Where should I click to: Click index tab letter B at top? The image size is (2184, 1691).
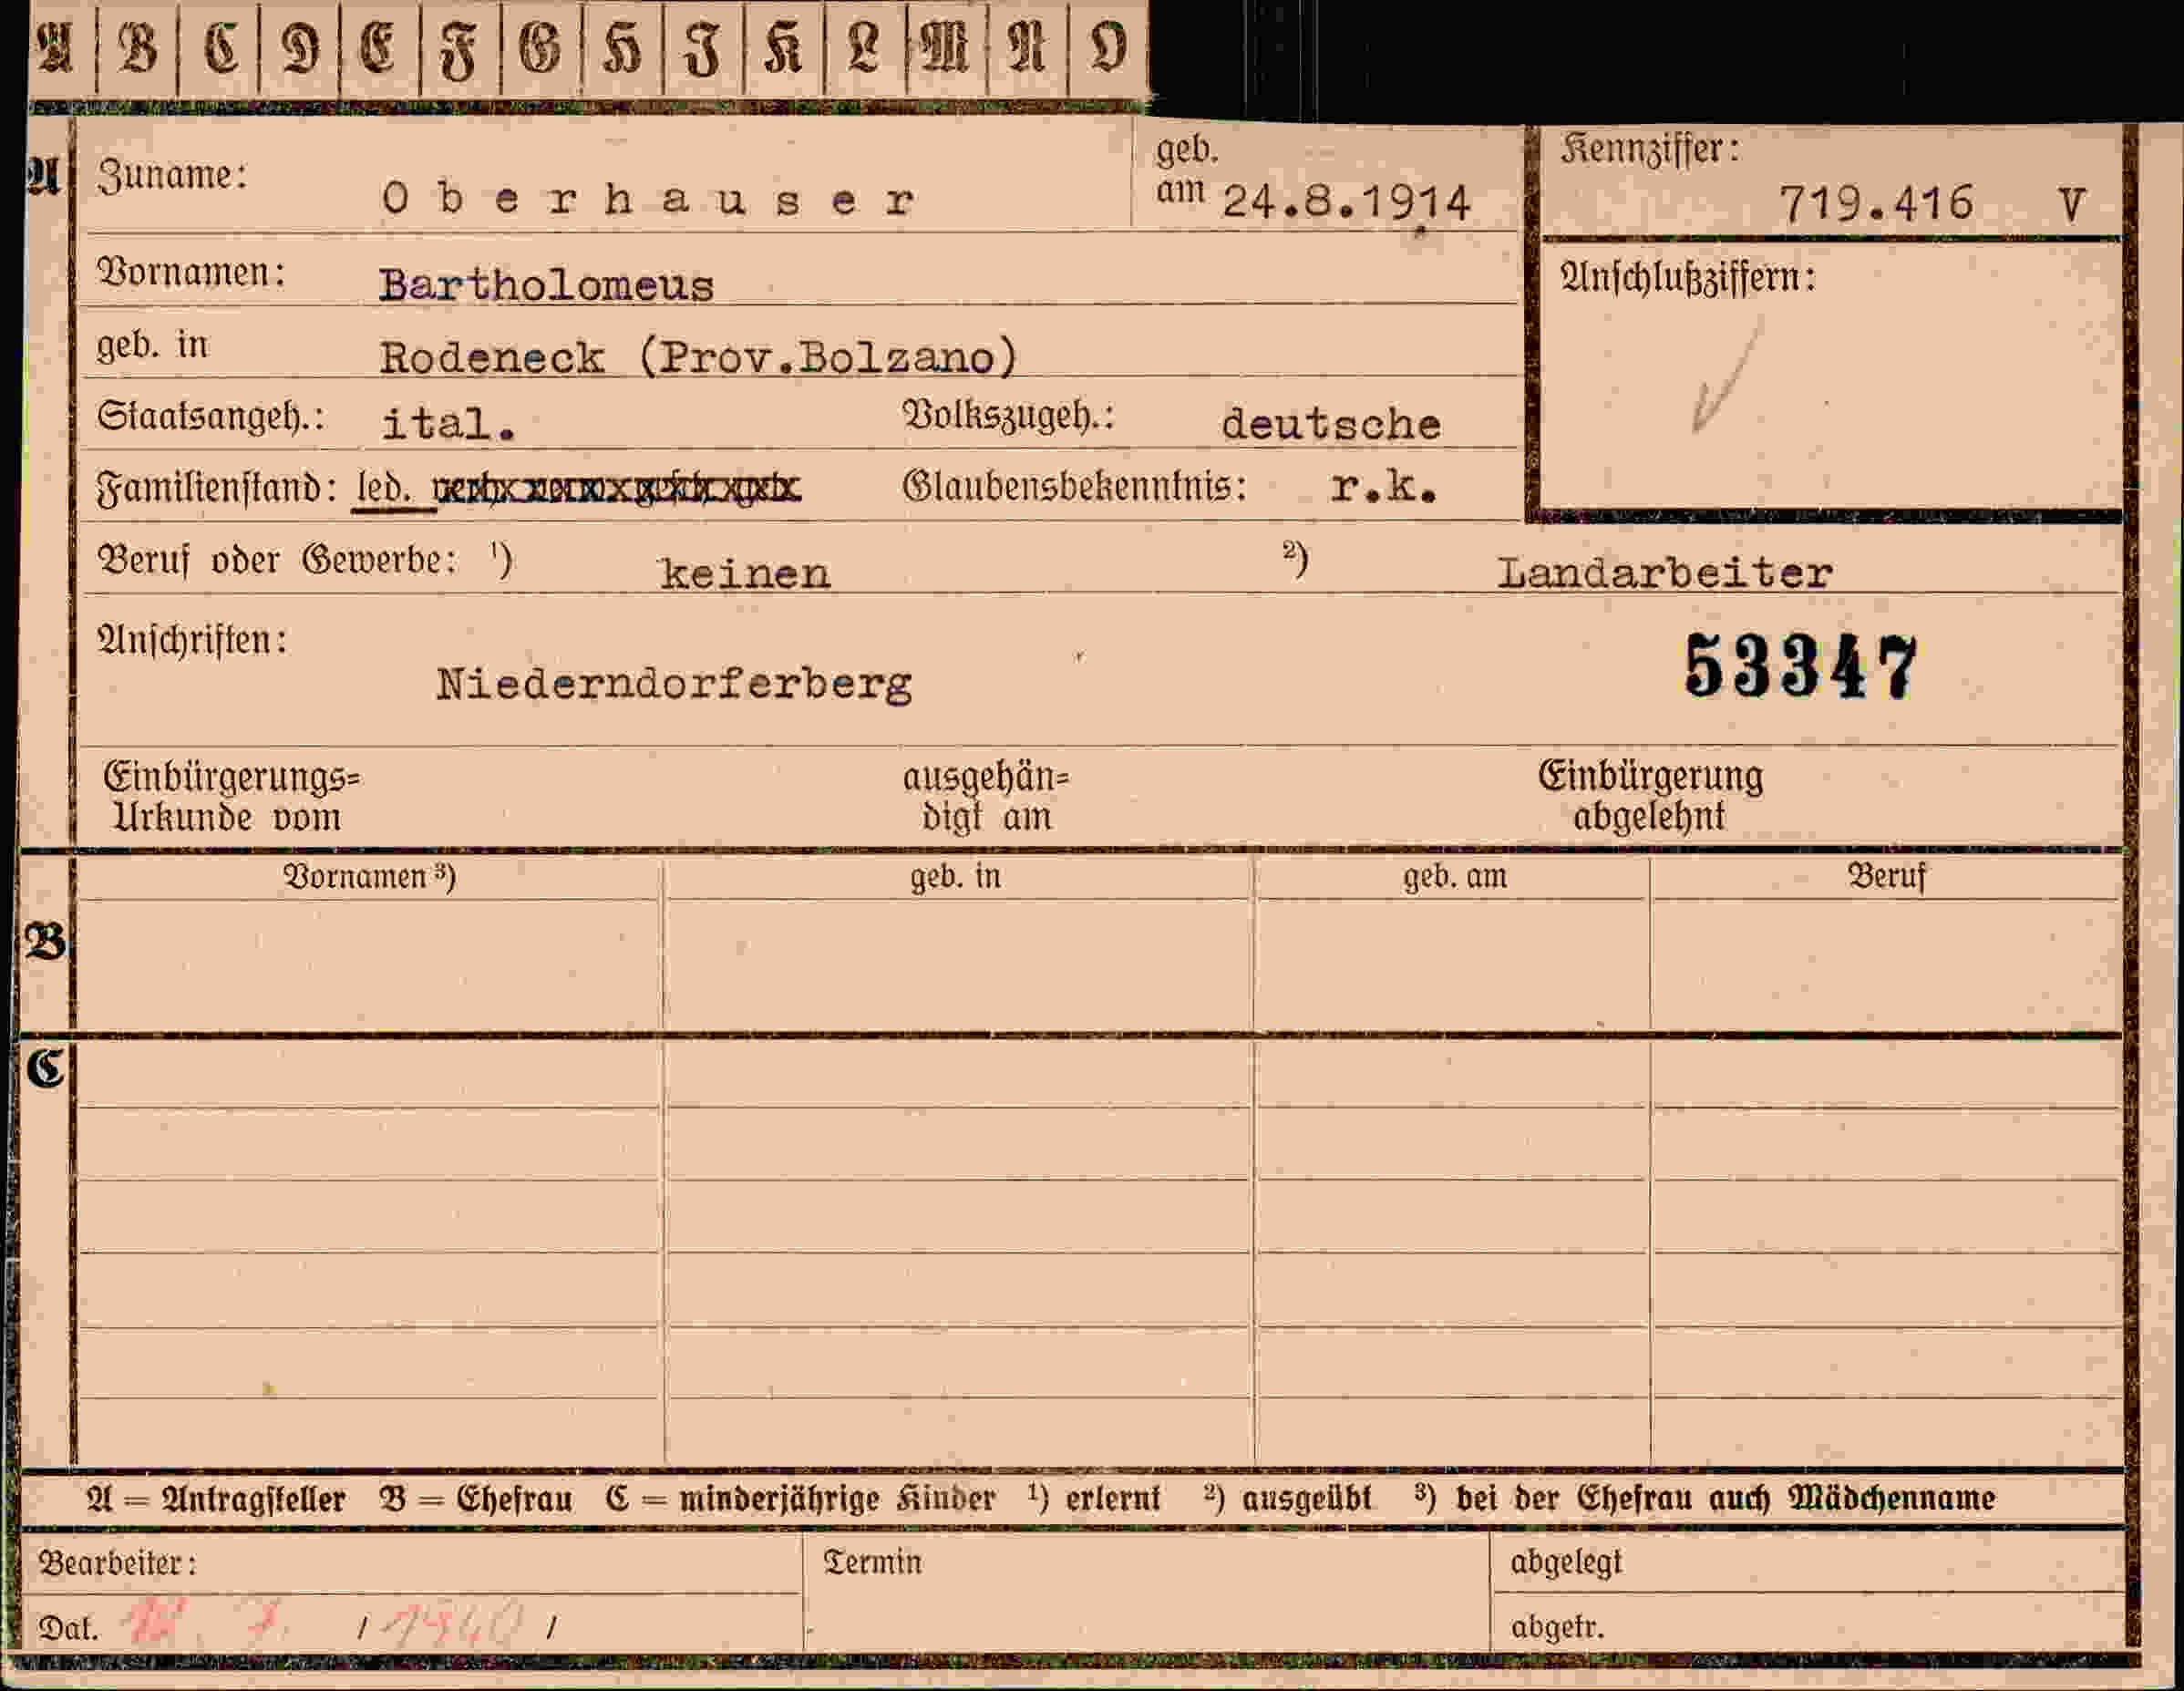point(137,47)
